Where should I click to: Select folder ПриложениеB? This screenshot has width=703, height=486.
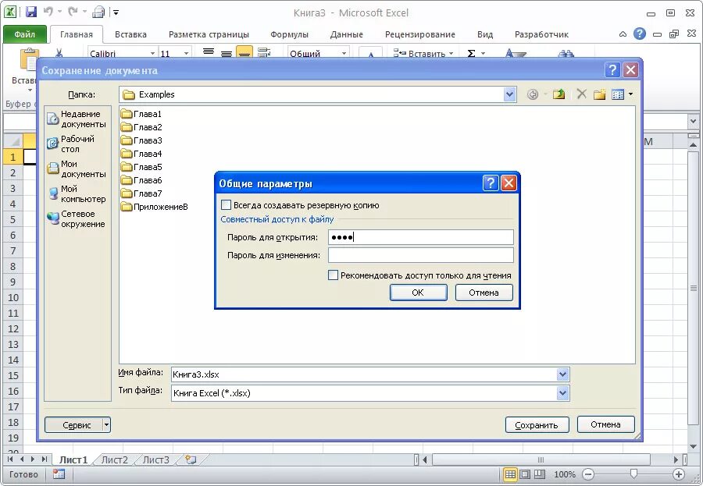tap(154, 207)
